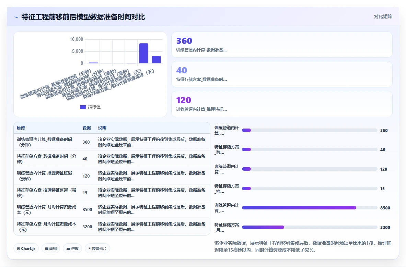Select row 训练管道内计算_月均计算资源成本（元）

(x=112, y=210)
